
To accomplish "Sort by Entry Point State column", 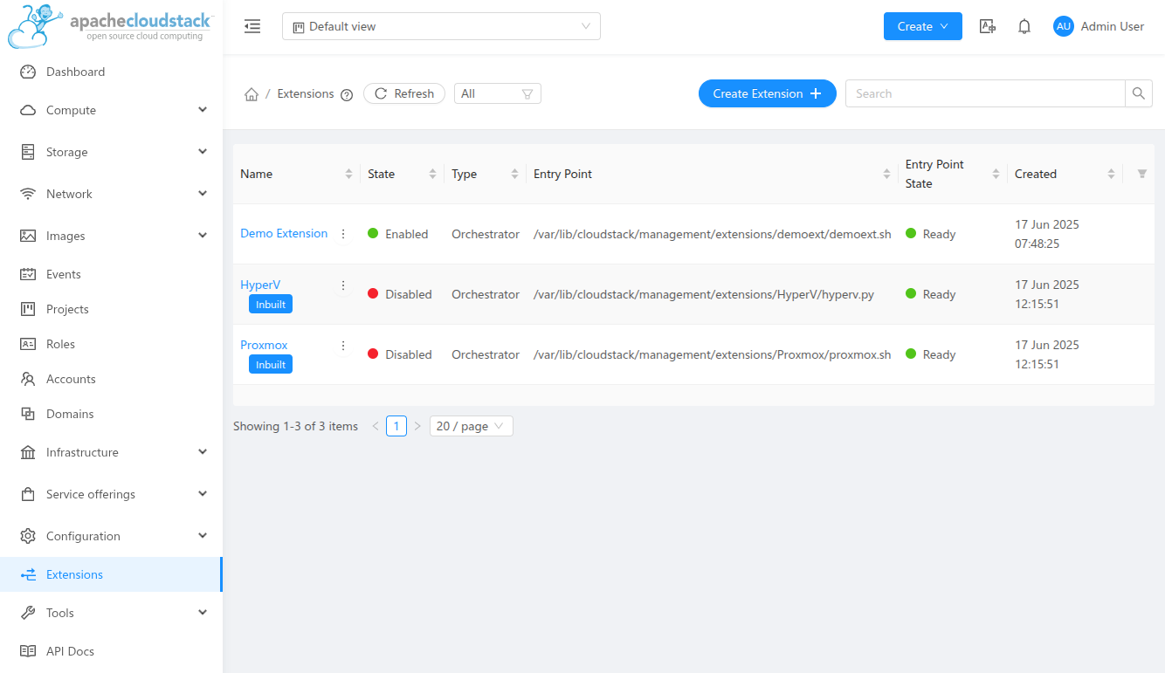I will tap(996, 174).
